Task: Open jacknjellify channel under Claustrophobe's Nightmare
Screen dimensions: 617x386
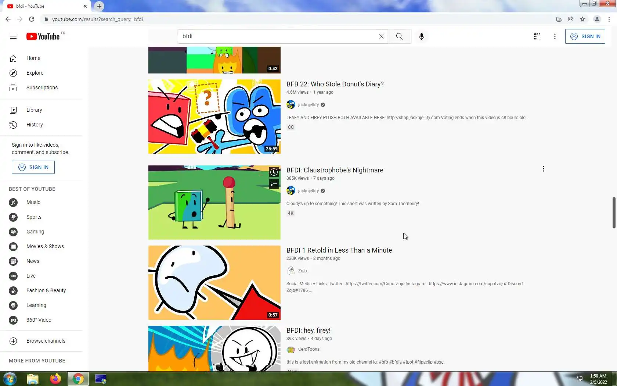Action: tap(308, 191)
